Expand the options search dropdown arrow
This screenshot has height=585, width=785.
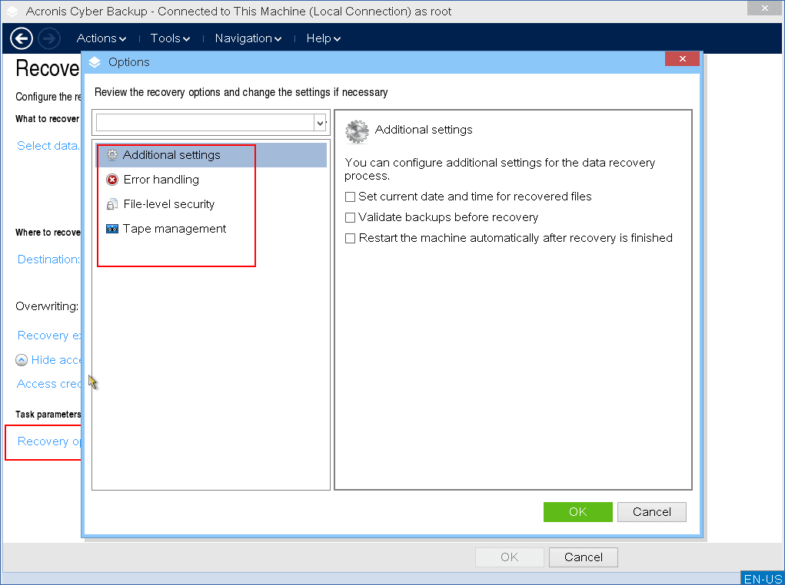pyautogui.click(x=321, y=123)
